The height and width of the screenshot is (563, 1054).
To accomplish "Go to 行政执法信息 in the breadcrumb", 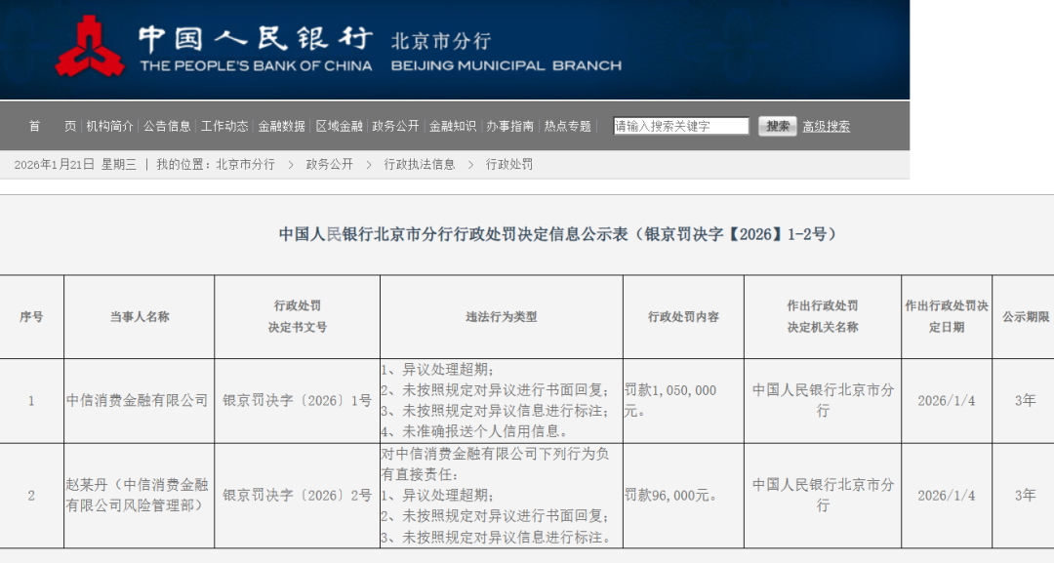I will coord(420,165).
